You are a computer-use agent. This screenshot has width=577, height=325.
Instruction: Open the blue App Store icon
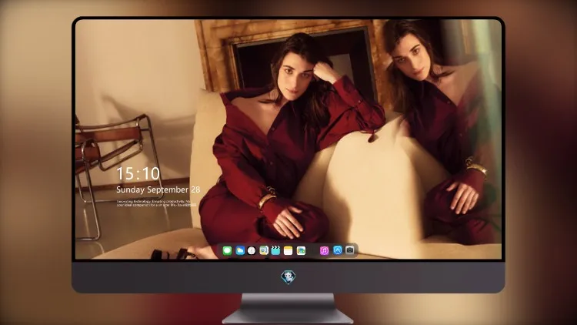(338, 250)
